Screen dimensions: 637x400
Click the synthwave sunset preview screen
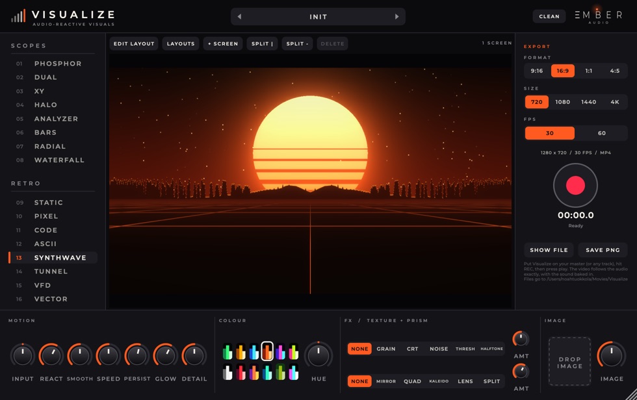[311, 181]
